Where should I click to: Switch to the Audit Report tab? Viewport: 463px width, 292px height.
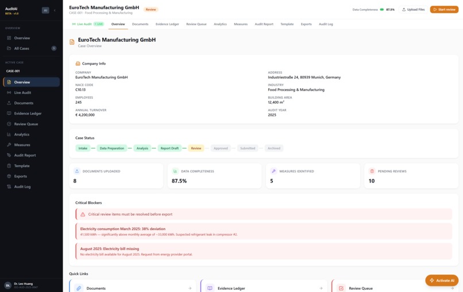point(264,24)
